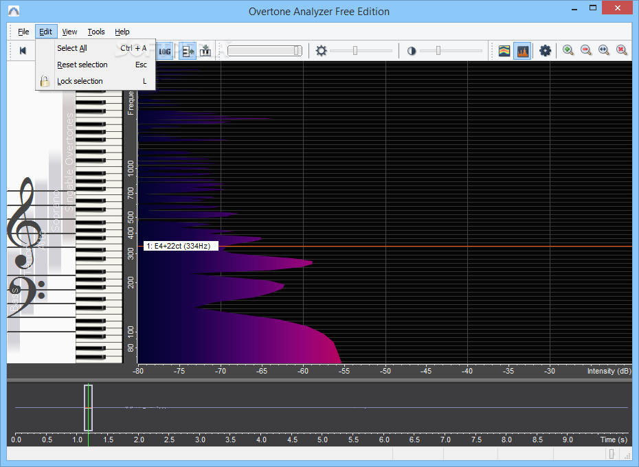Screen dimensions: 639x467
Task: Choose Lock selection menu entry
Action: click(96, 81)
